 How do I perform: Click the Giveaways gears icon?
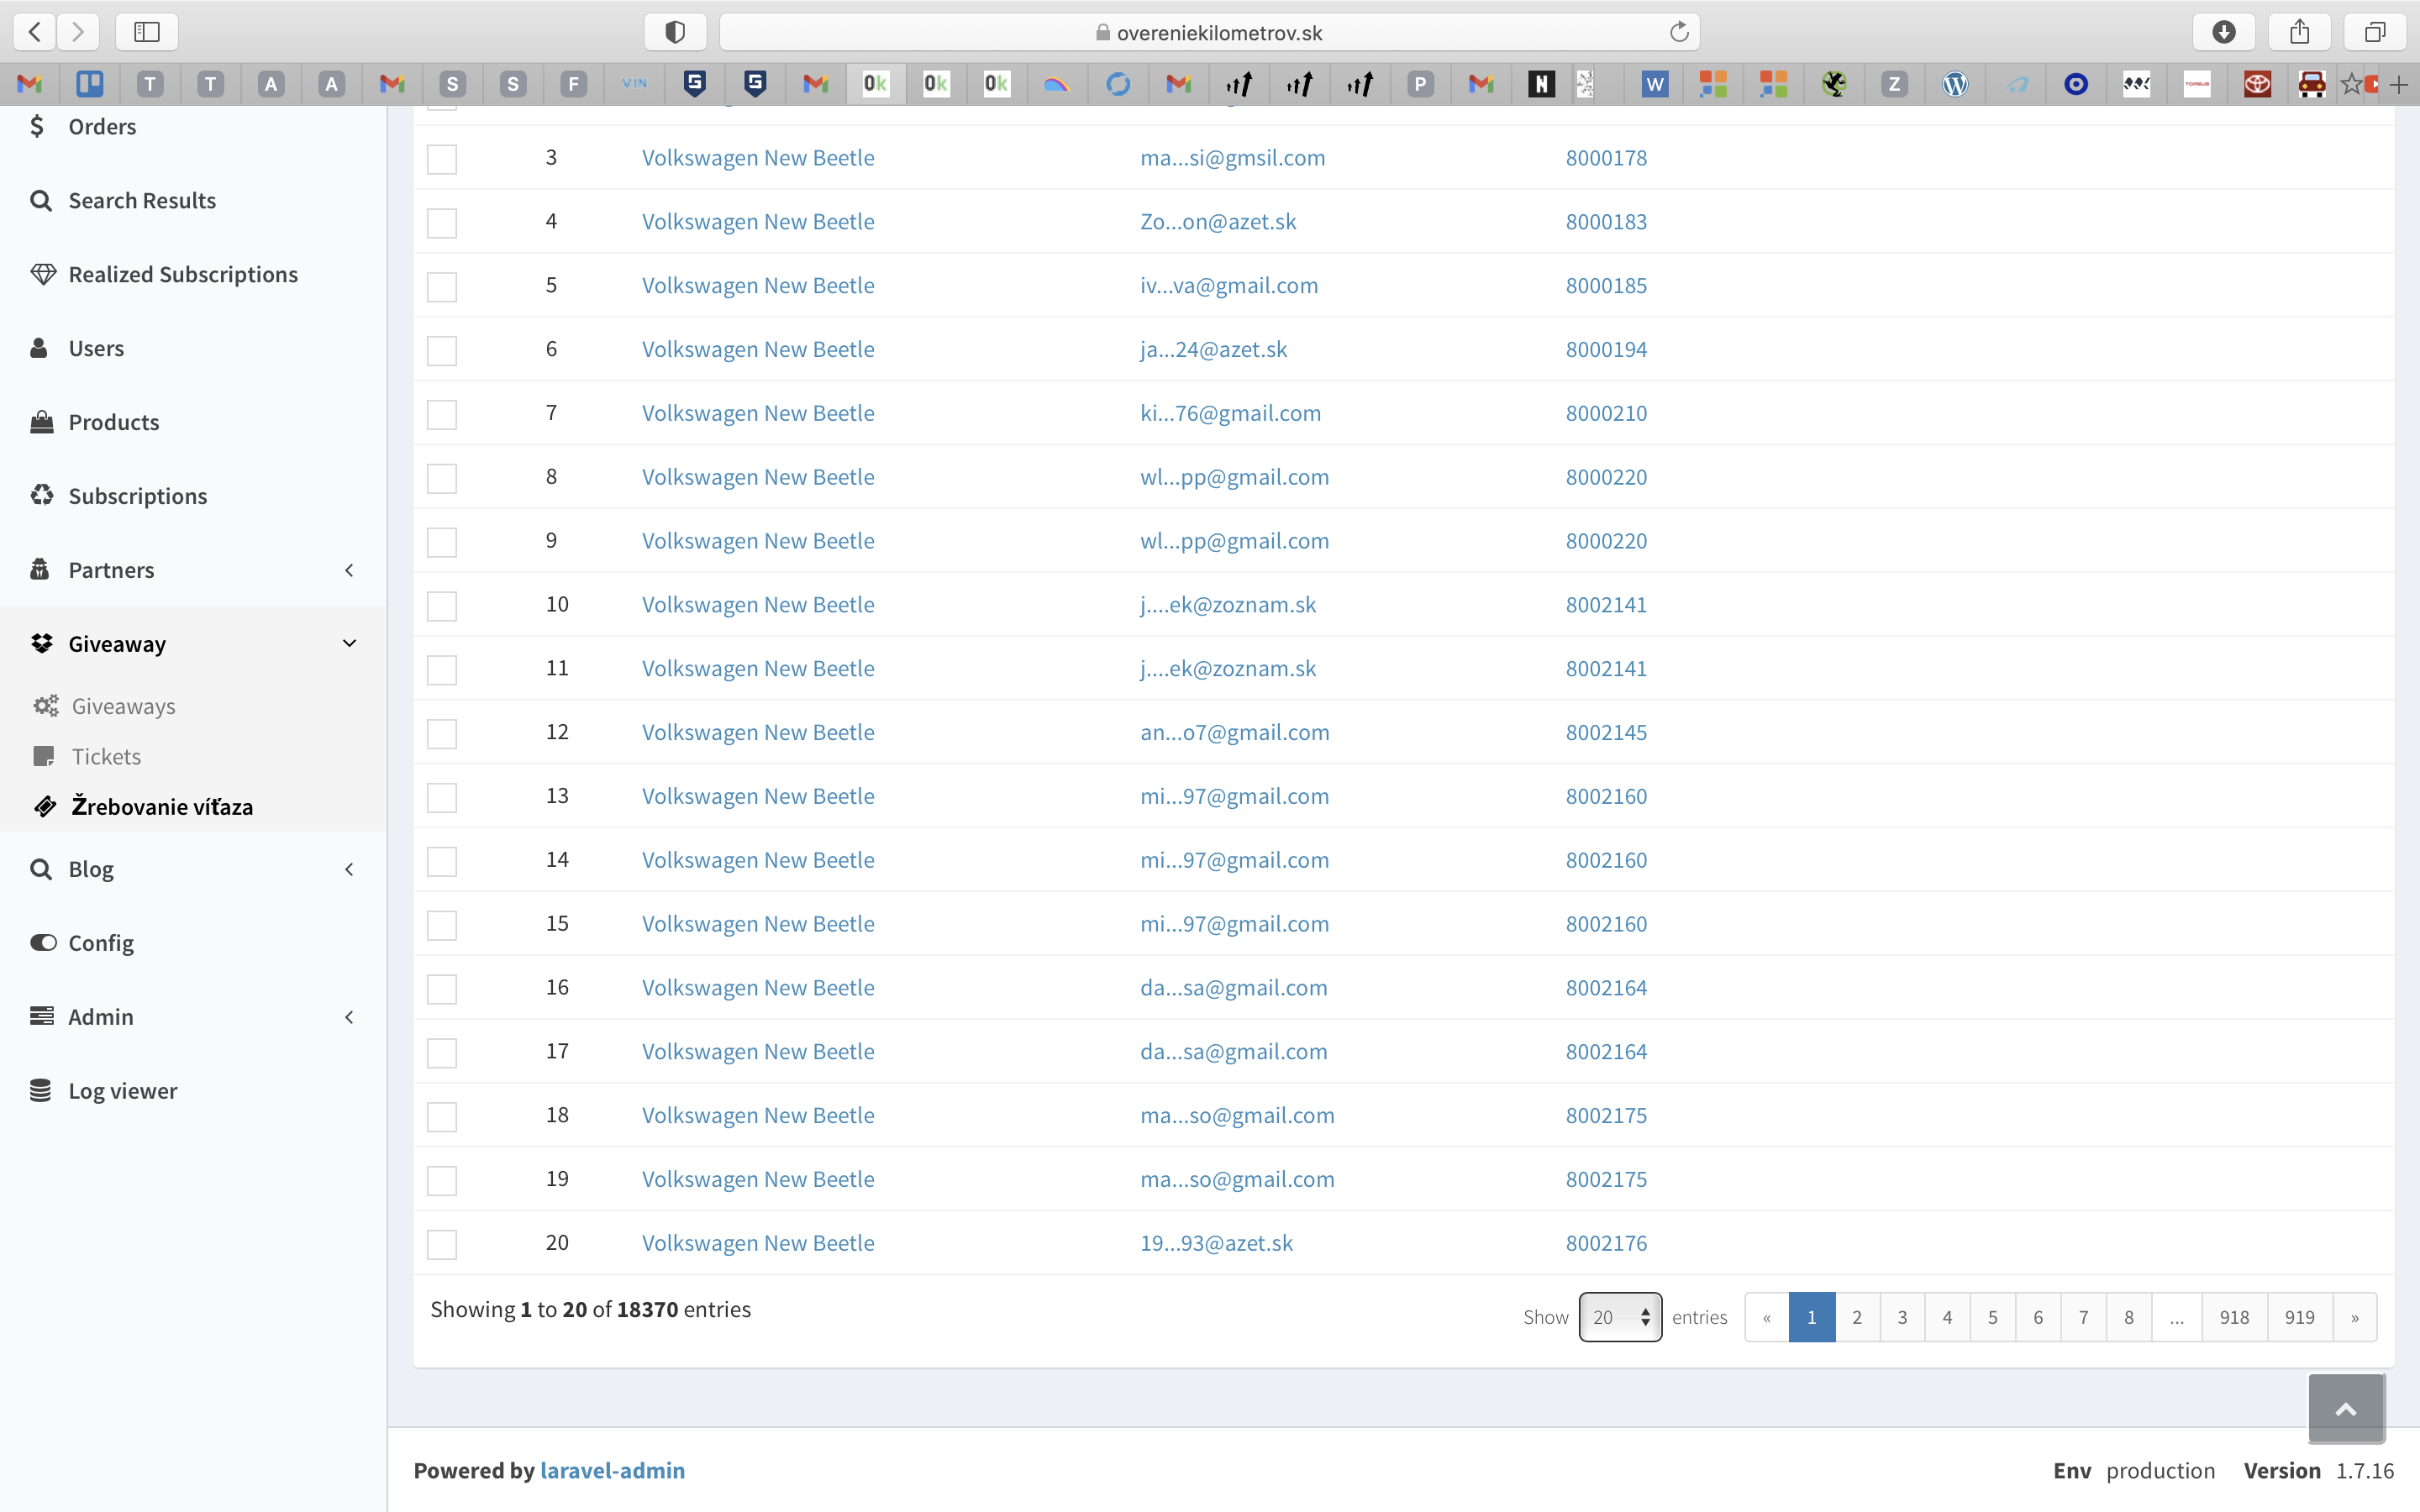(x=46, y=706)
